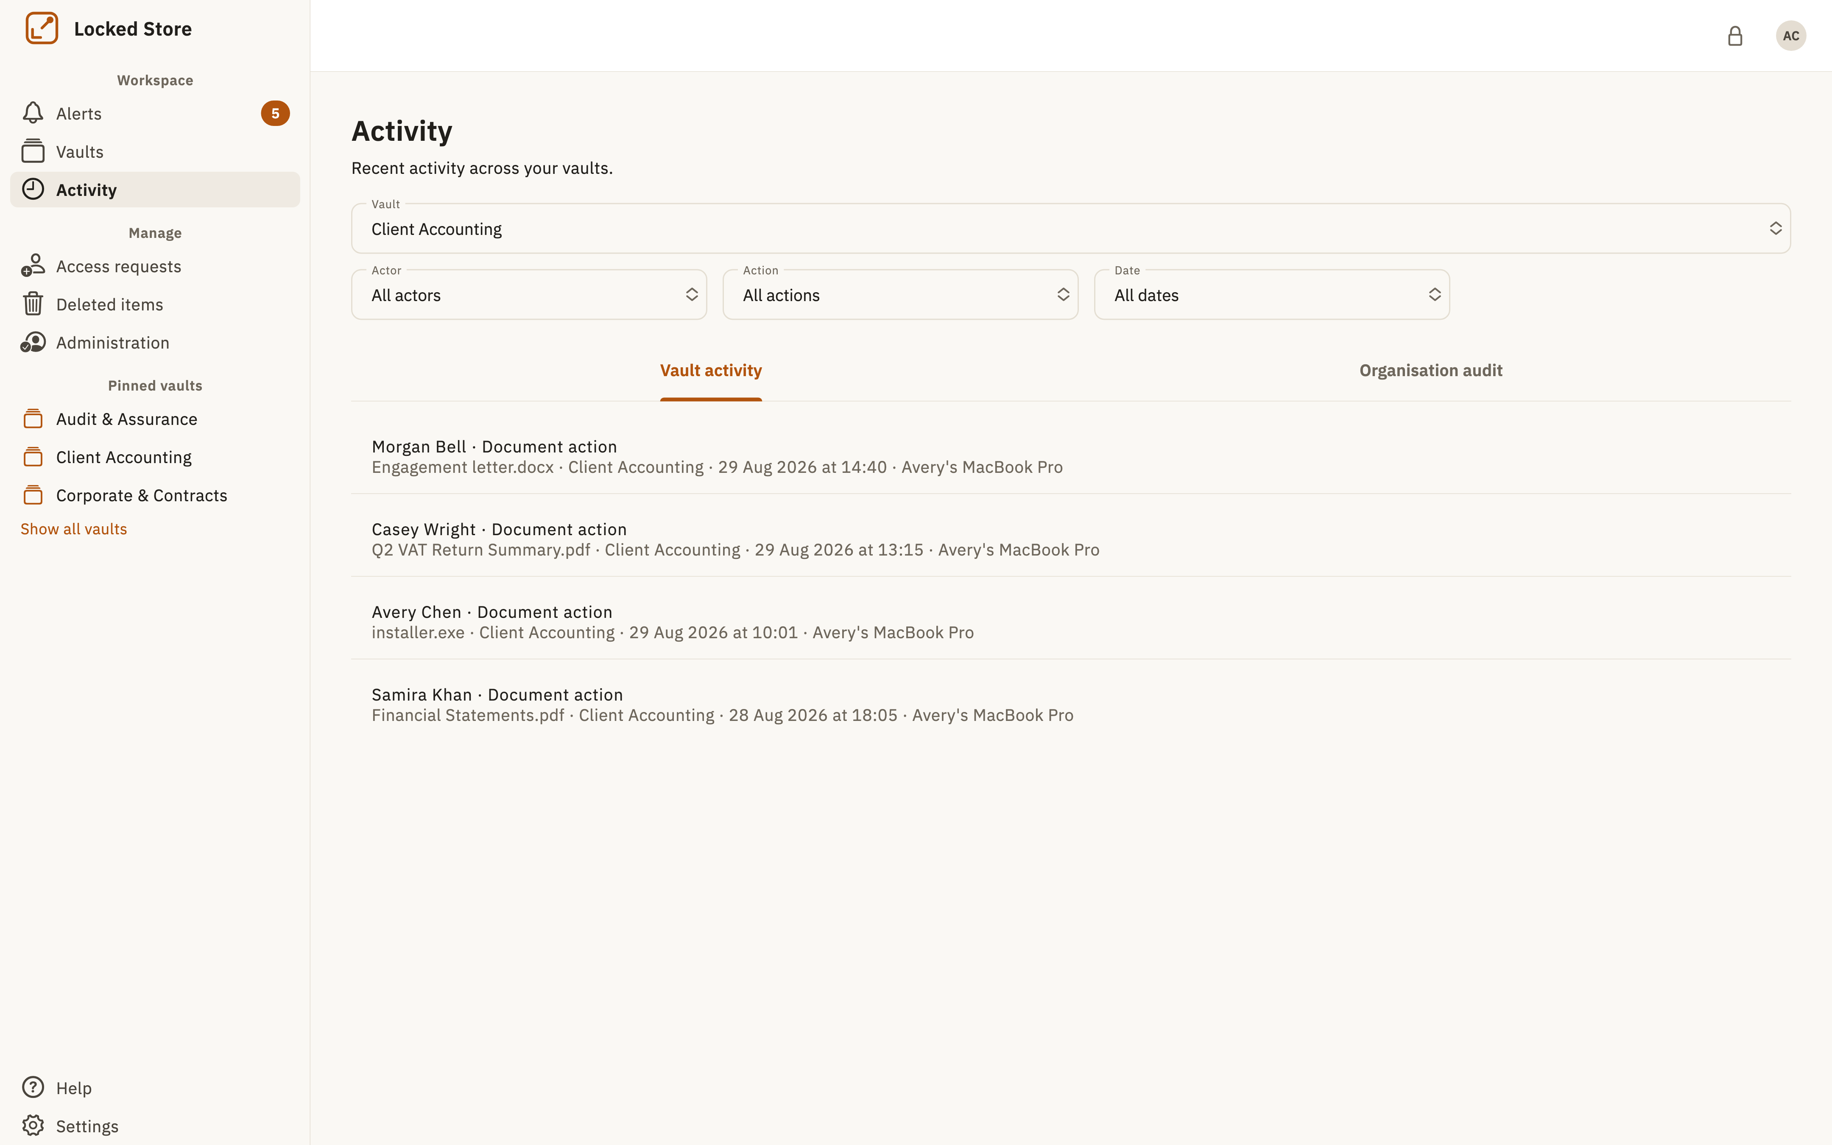This screenshot has height=1145, width=1832.
Task: Click the Activity clock icon
Action: click(33, 189)
